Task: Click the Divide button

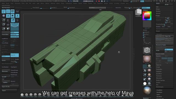Action: coord(160,51)
